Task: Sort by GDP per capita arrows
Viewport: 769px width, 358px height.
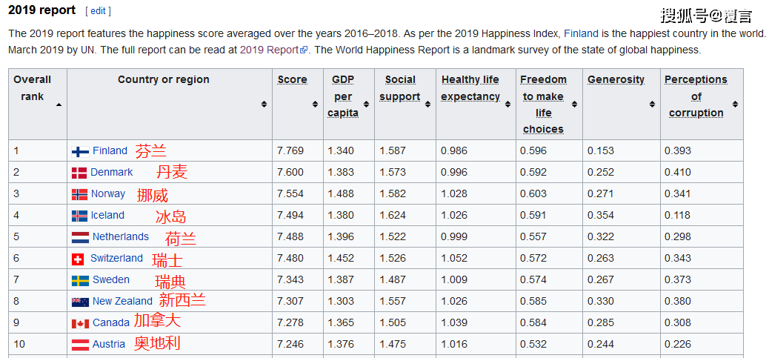Action: 366,105
